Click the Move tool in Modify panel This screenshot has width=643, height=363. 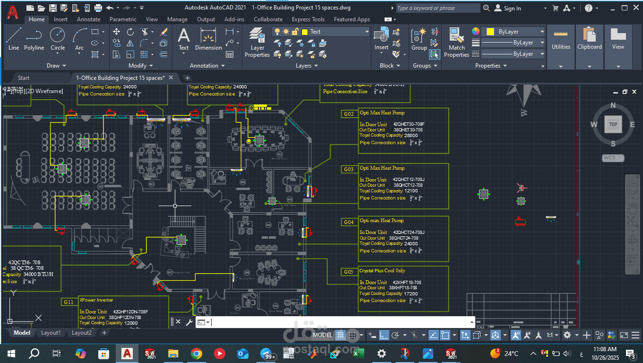click(x=117, y=32)
